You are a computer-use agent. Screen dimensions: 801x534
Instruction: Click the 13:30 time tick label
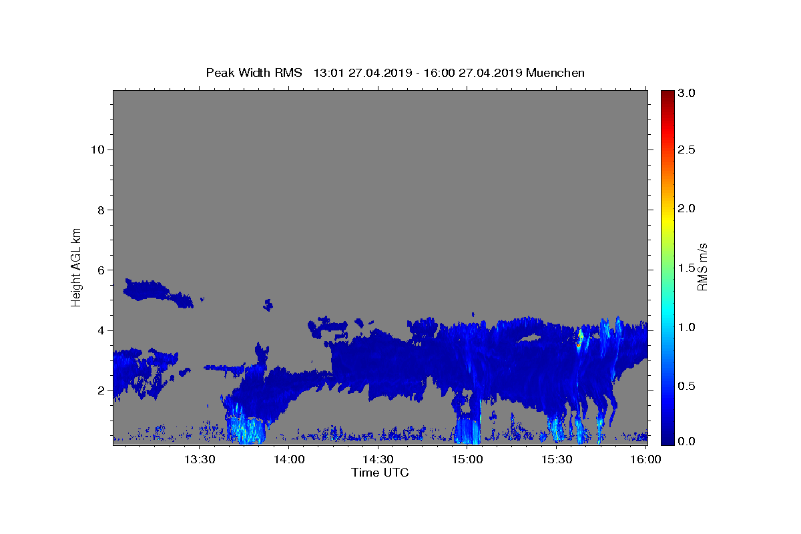[x=200, y=459]
